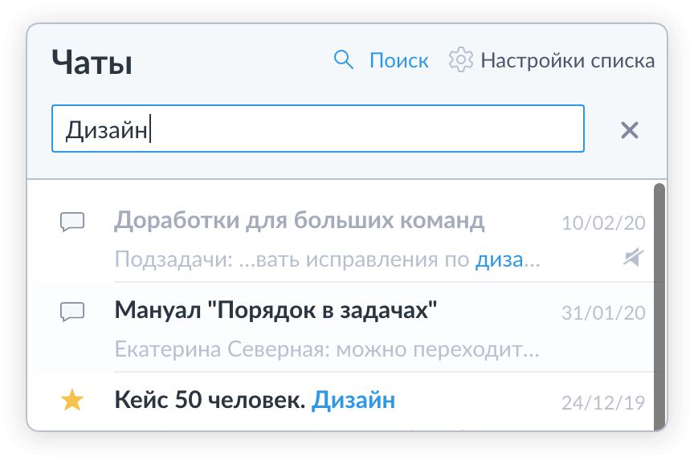
Task: Open search via the Поиск link
Action: pyautogui.click(x=398, y=60)
